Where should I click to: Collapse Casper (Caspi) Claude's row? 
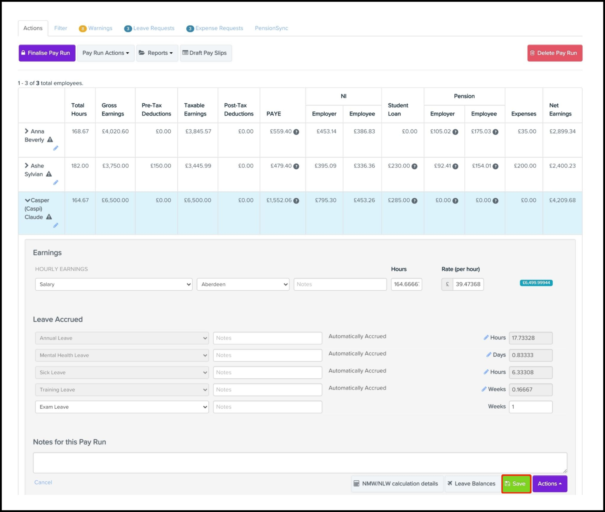click(27, 200)
